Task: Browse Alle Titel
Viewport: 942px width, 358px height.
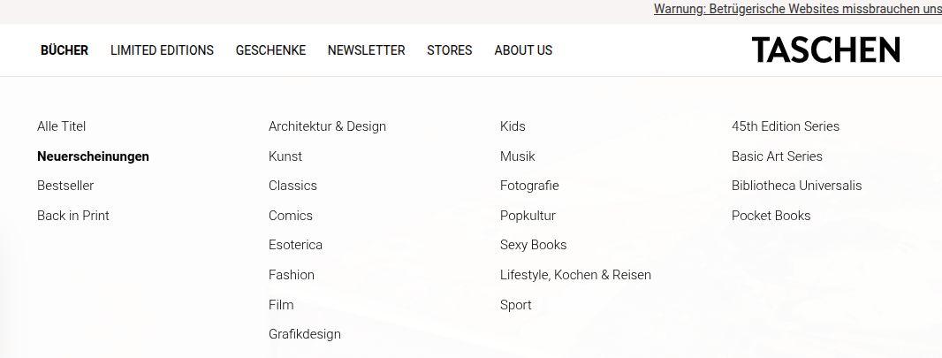Action: [62, 126]
